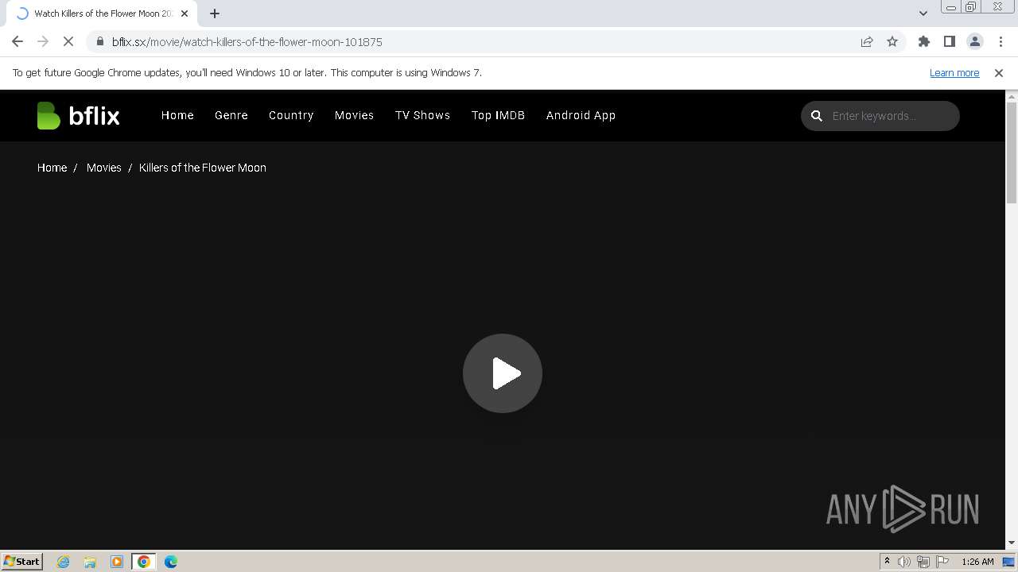
Task: Open the Windows Start menu
Action: tap(22, 561)
